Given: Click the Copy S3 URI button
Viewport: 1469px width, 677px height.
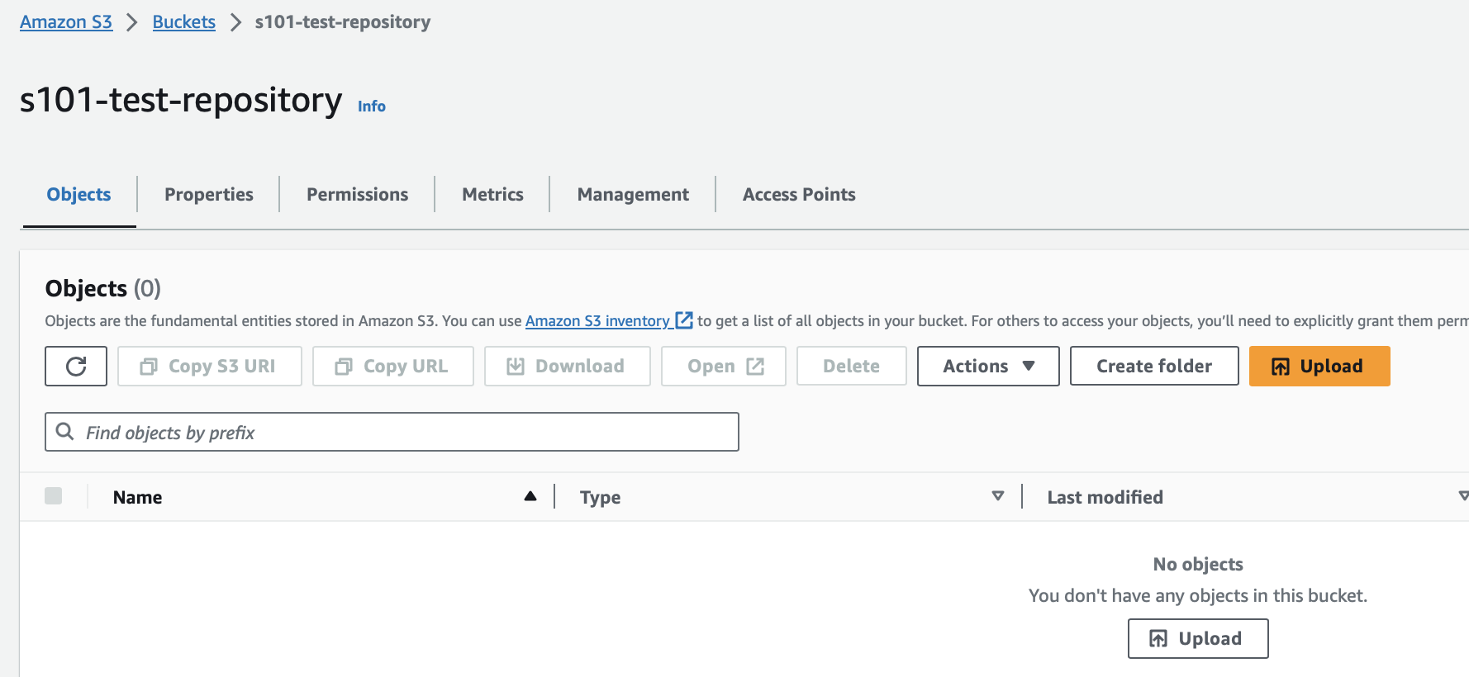Looking at the screenshot, I should 210,366.
